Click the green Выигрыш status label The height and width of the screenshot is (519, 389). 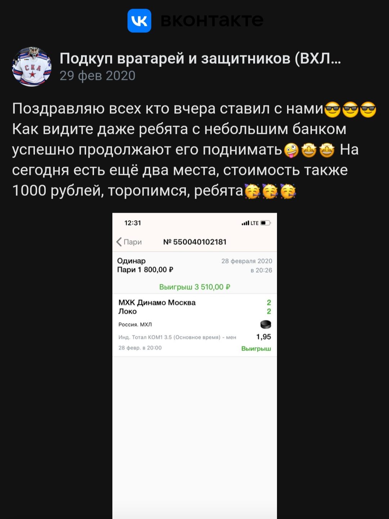[x=256, y=349]
